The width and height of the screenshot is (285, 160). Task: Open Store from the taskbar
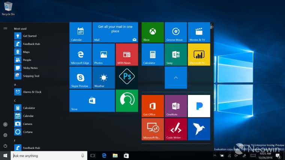[x=126, y=156]
